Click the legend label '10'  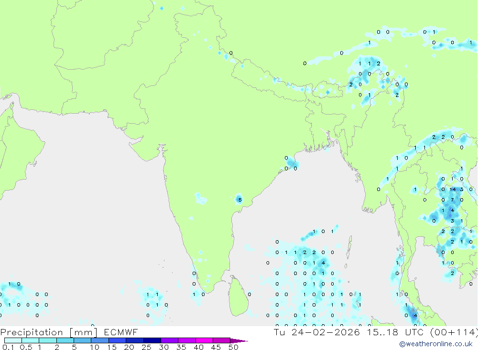[95, 347]
